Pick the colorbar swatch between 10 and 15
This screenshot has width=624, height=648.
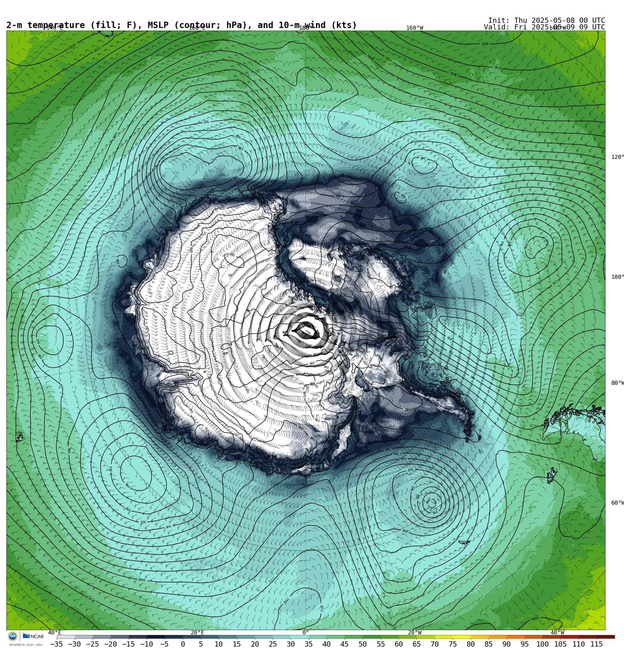228,637
